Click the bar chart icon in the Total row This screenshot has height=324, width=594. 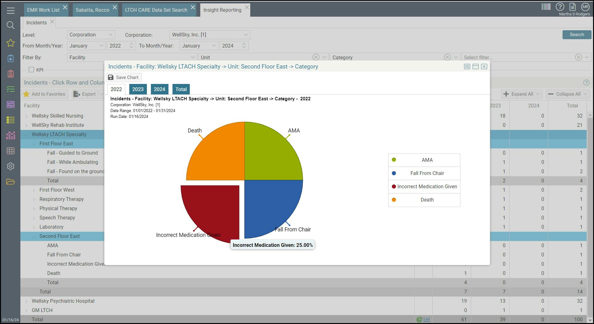(427, 319)
